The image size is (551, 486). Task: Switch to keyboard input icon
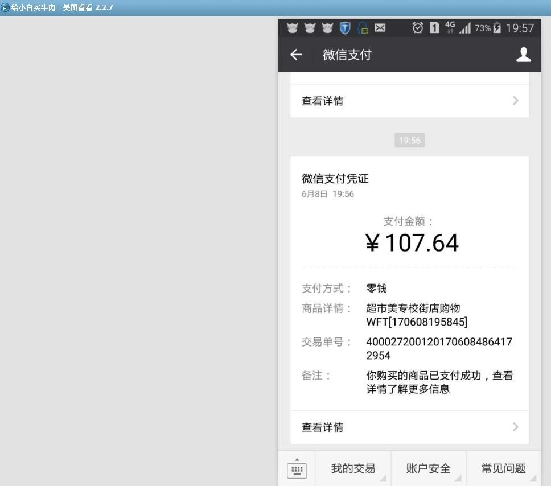pos(297,469)
